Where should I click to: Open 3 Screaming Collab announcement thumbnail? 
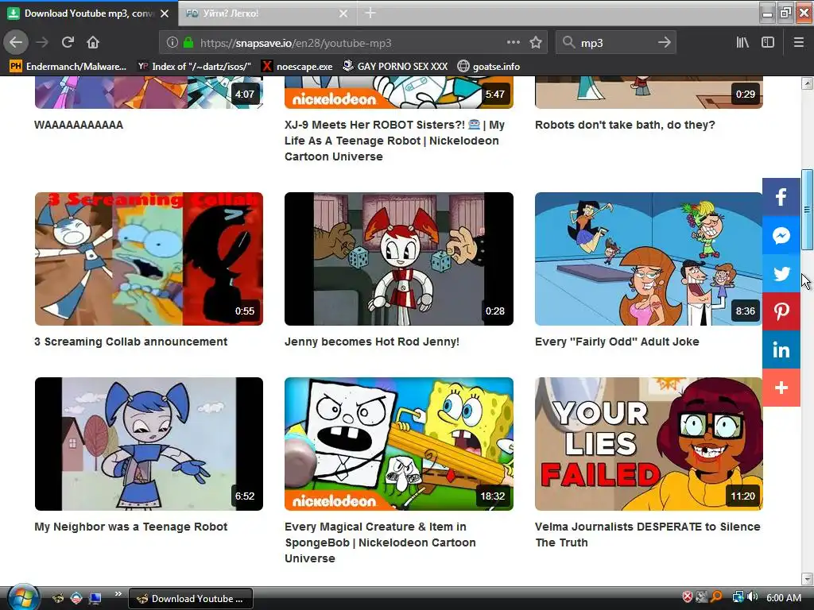(149, 259)
